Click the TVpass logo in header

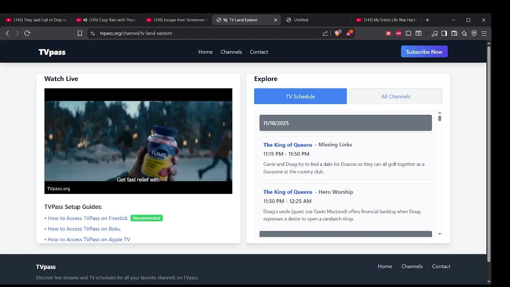pyautogui.click(x=52, y=52)
